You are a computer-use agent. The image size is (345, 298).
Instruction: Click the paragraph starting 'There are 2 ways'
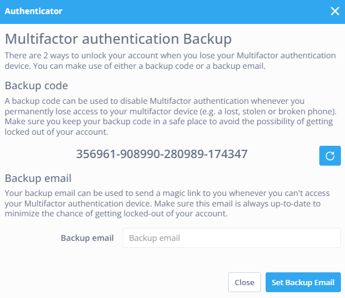[170, 61]
